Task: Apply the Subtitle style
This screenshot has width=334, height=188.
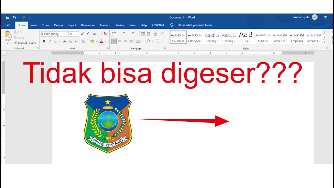Action: (263, 37)
